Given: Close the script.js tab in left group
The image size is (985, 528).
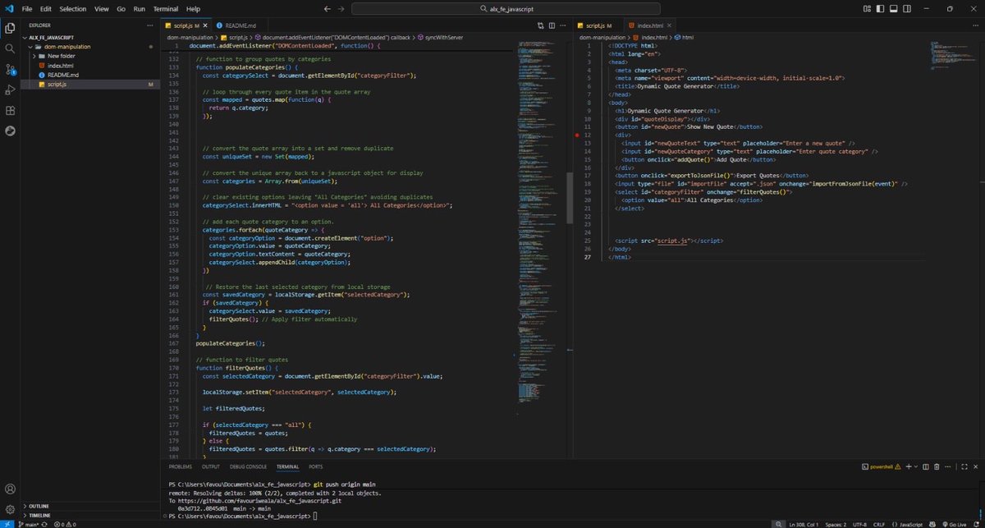Looking at the screenshot, I should [207, 26].
